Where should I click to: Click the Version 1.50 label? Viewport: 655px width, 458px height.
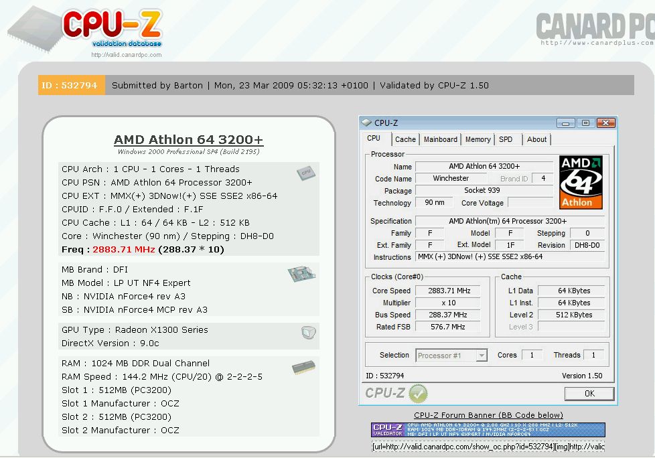582,376
